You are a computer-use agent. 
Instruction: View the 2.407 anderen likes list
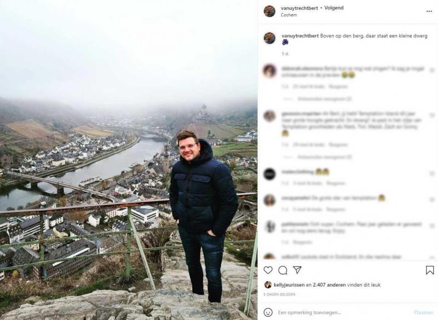(x=329, y=285)
